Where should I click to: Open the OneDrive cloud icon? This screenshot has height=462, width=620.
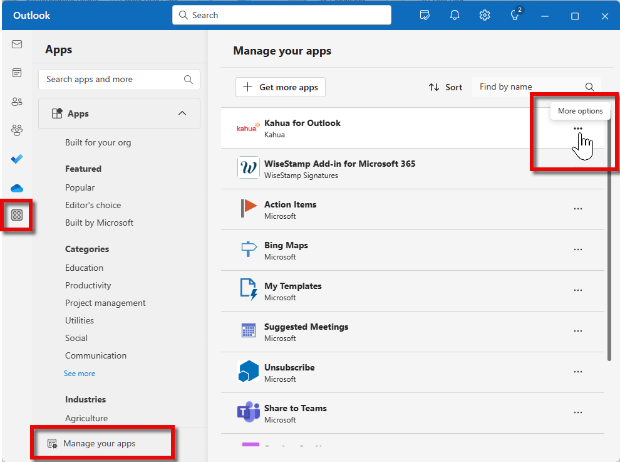click(17, 188)
